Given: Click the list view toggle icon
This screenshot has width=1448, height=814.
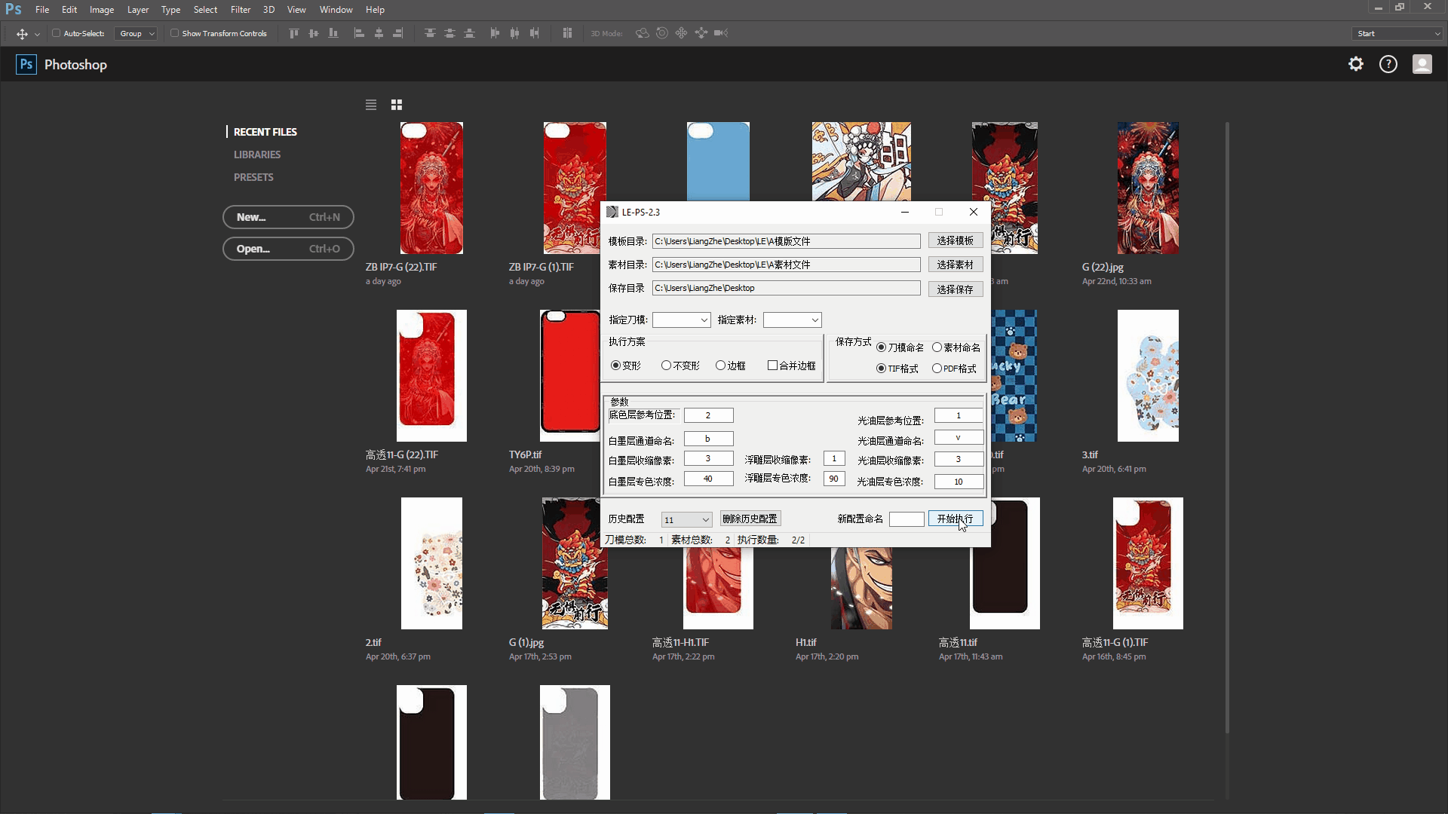Looking at the screenshot, I should tap(371, 103).
